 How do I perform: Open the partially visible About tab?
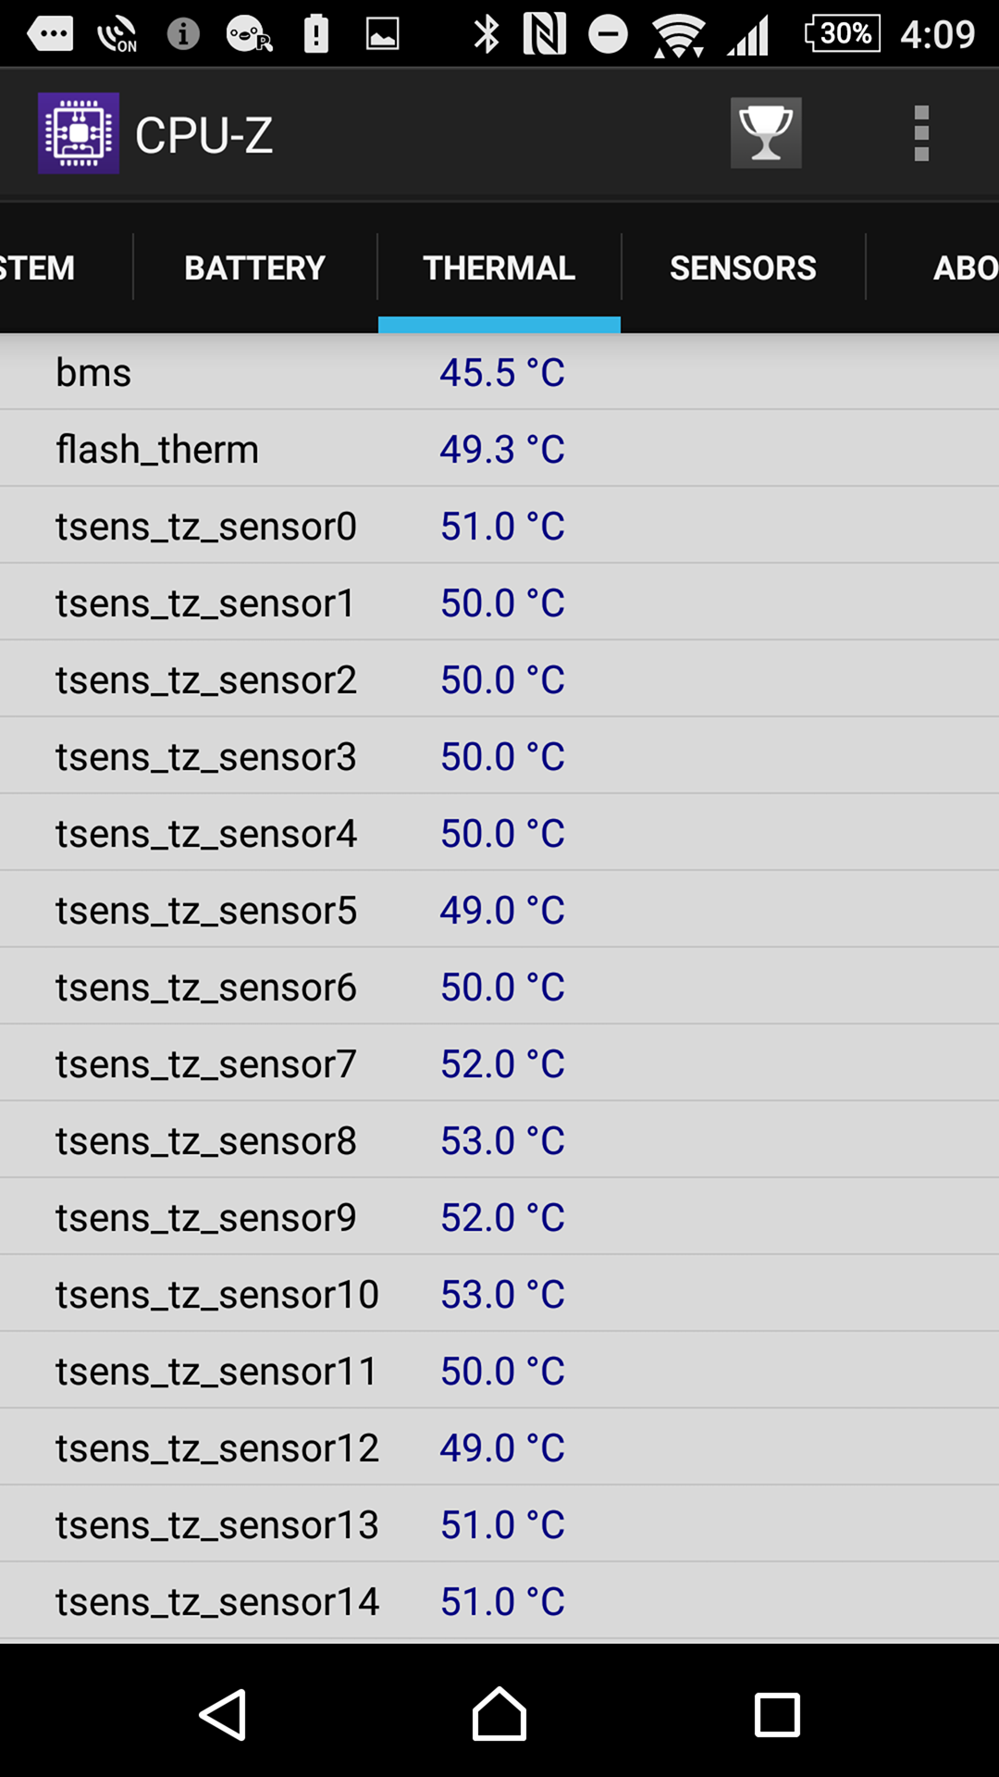(962, 268)
